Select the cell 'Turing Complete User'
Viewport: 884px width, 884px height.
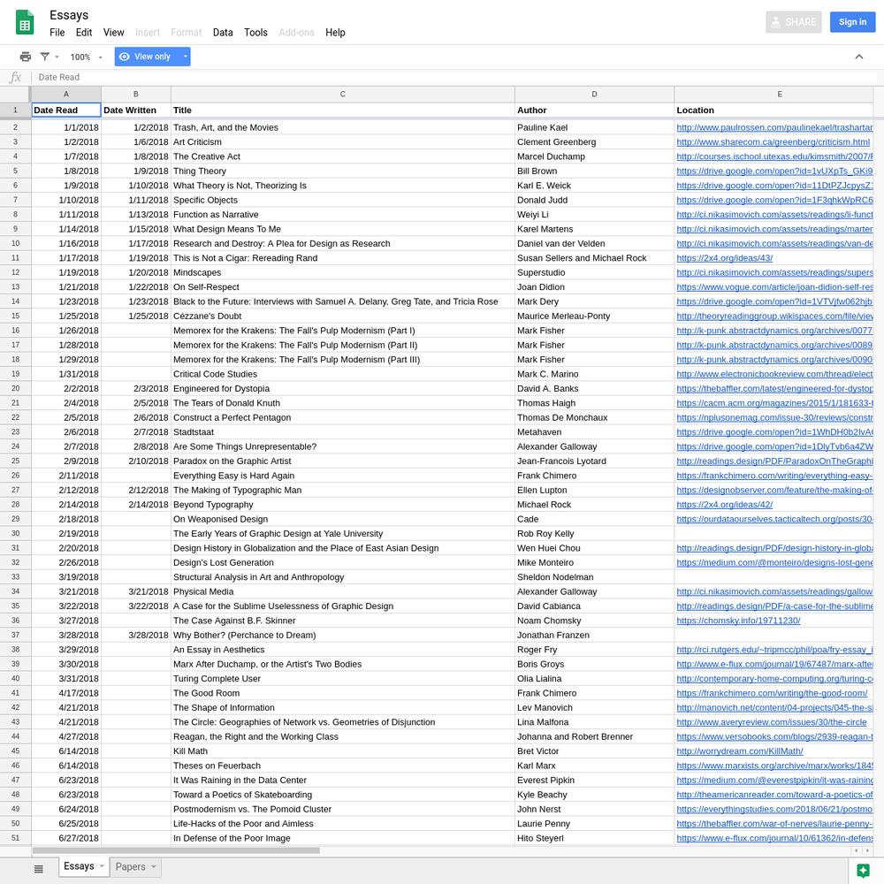coord(343,679)
